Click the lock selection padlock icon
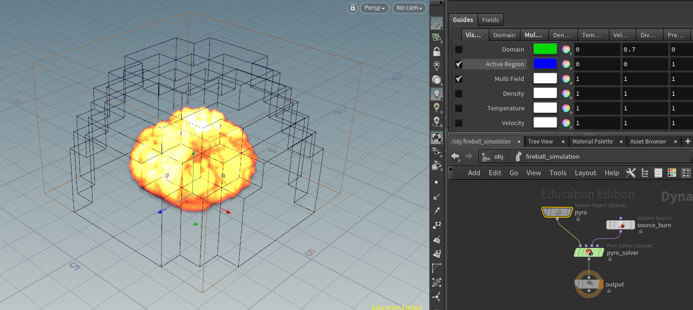This screenshot has width=693, height=310. (x=437, y=51)
